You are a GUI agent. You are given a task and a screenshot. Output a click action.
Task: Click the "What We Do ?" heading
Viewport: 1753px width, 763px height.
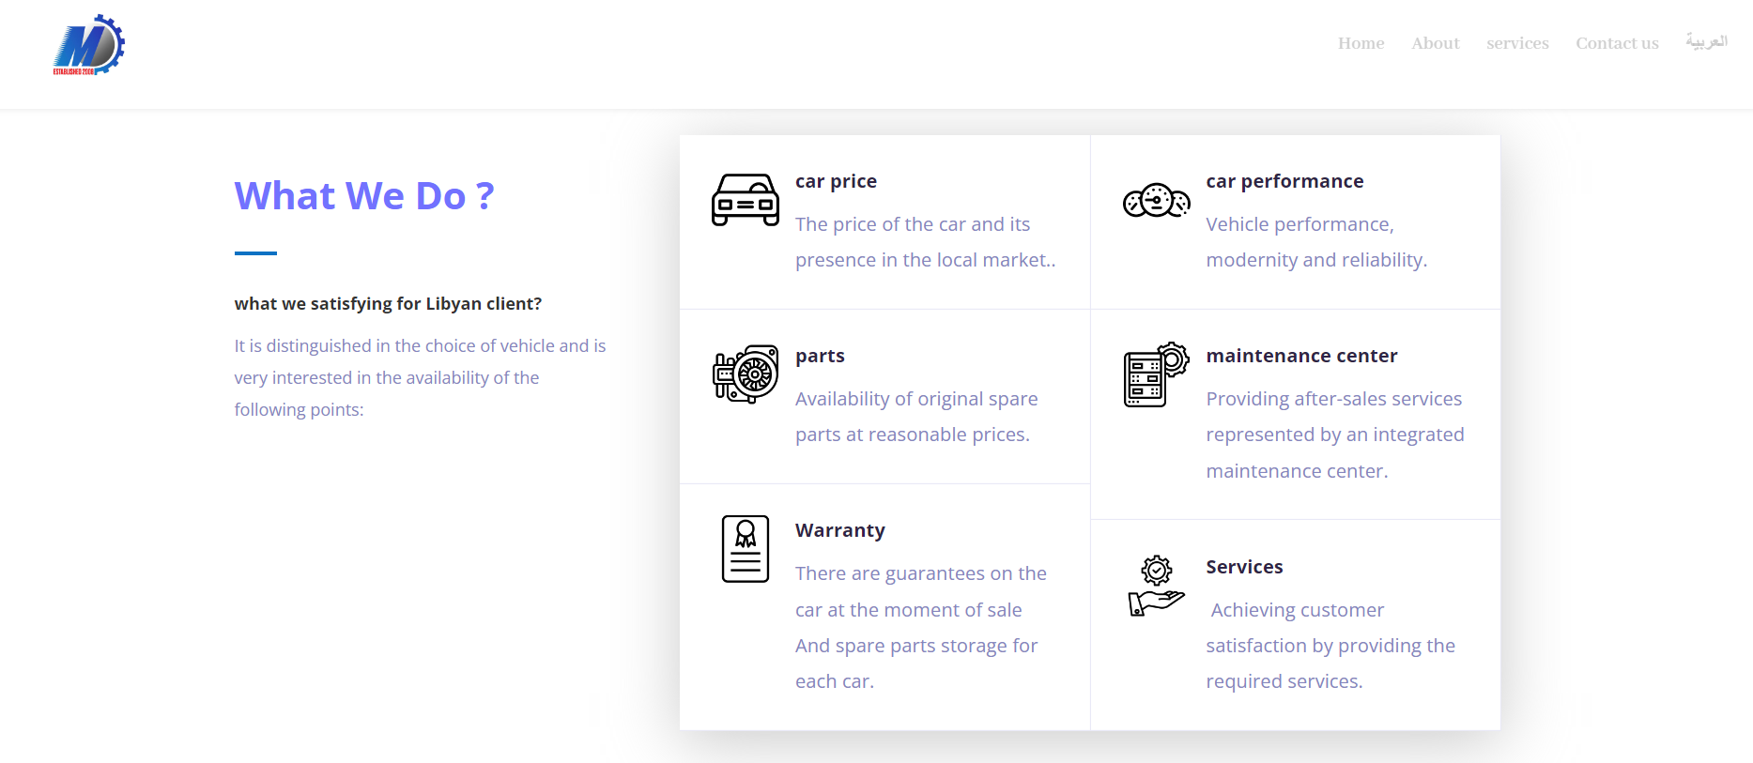tap(364, 195)
